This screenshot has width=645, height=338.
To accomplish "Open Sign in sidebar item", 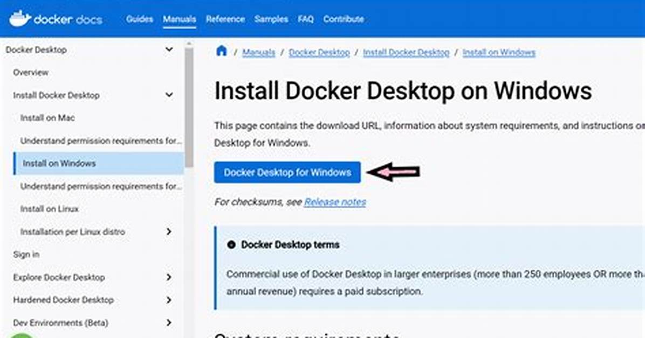I will (x=26, y=255).
